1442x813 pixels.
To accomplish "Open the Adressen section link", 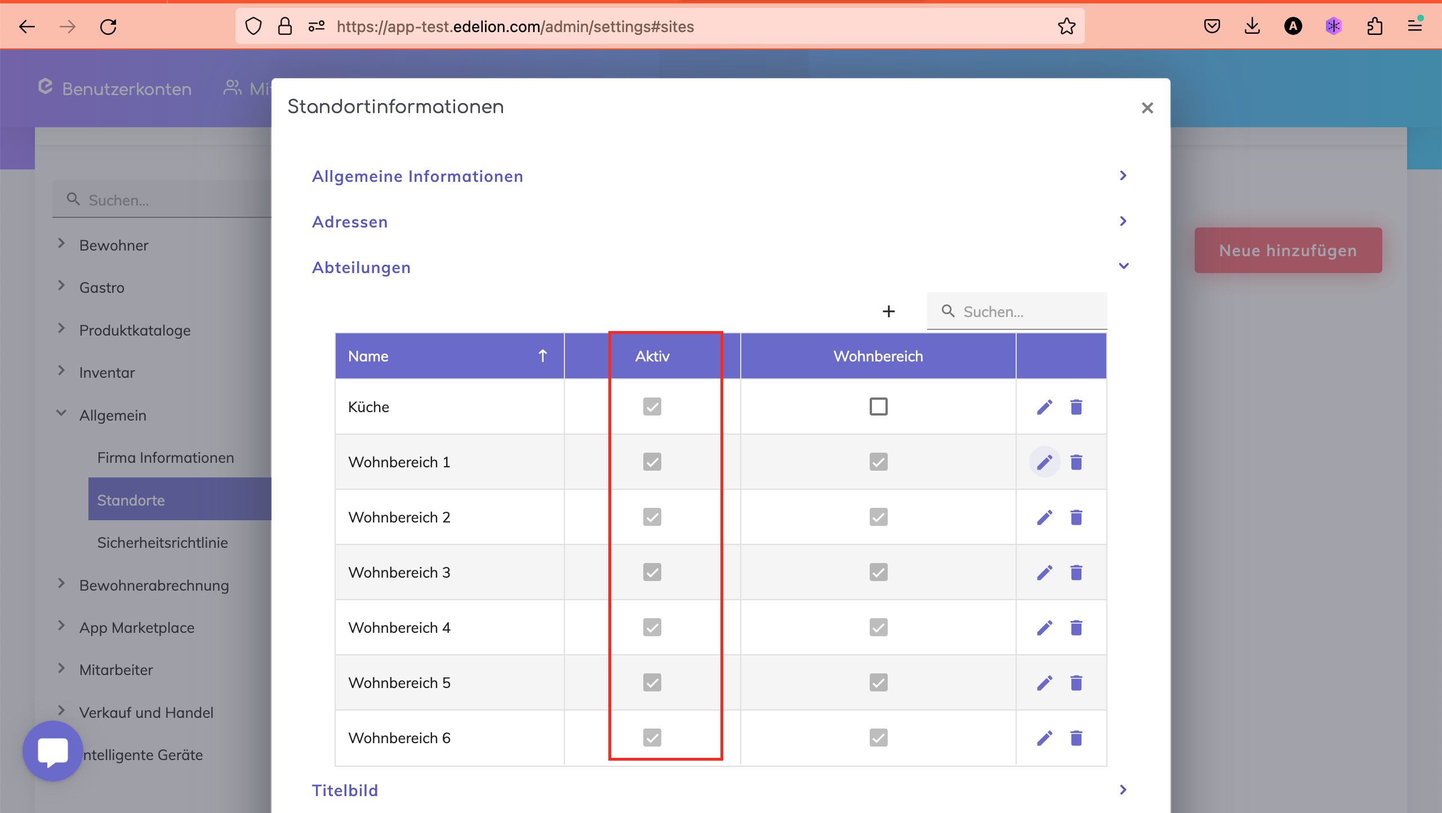I will pos(350,222).
